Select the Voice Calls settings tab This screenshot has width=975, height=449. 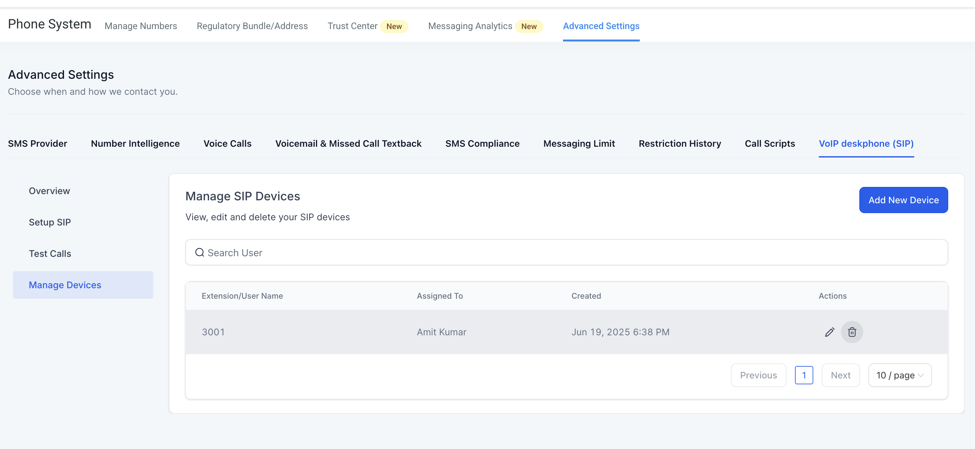tap(227, 143)
